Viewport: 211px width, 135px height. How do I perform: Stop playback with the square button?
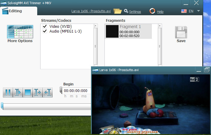pos(28,92)
